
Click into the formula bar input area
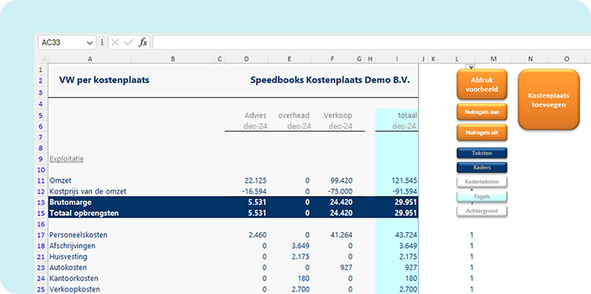pyautogui.click(x=371, y=43)
